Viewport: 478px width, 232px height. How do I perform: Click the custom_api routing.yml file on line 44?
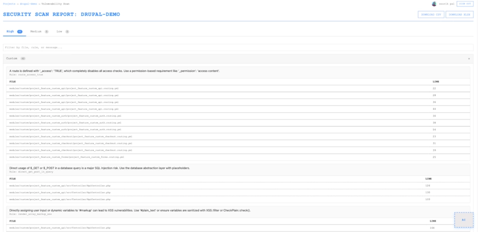pyautogui.click(x=64, y=109)
